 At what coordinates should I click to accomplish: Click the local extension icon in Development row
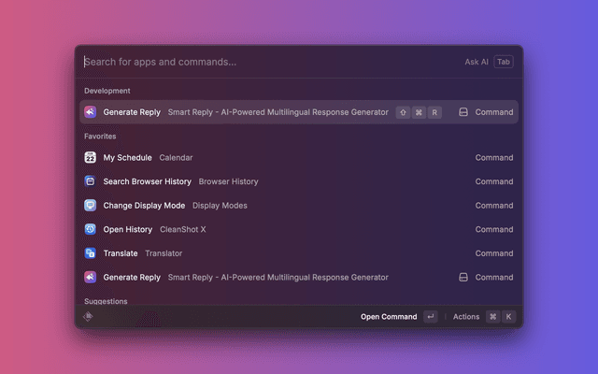(x=463, y=112)
